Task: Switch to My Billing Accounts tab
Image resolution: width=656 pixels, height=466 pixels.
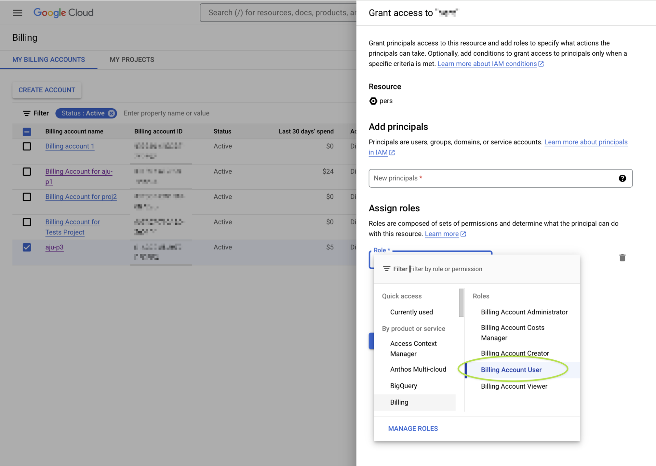Action: pos(49,60)
